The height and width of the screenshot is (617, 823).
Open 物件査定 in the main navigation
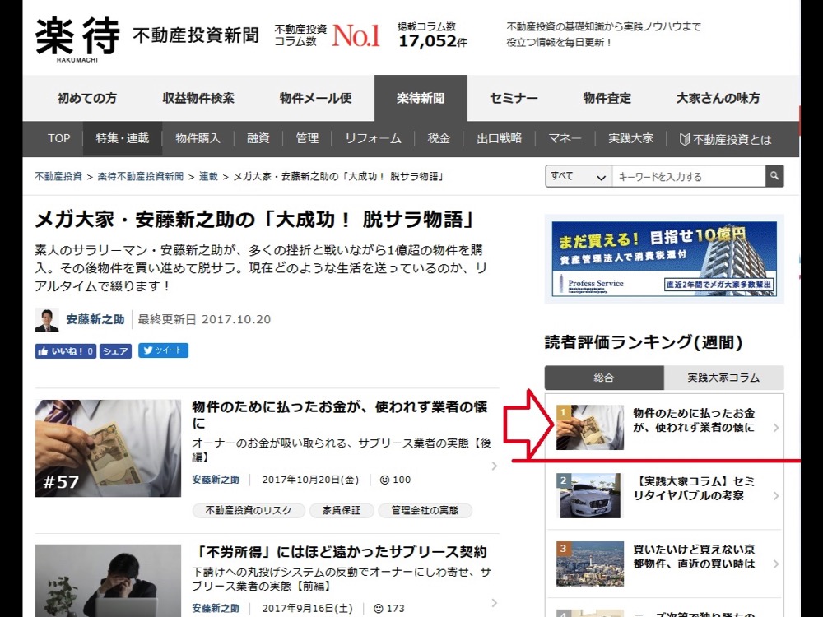607,98
